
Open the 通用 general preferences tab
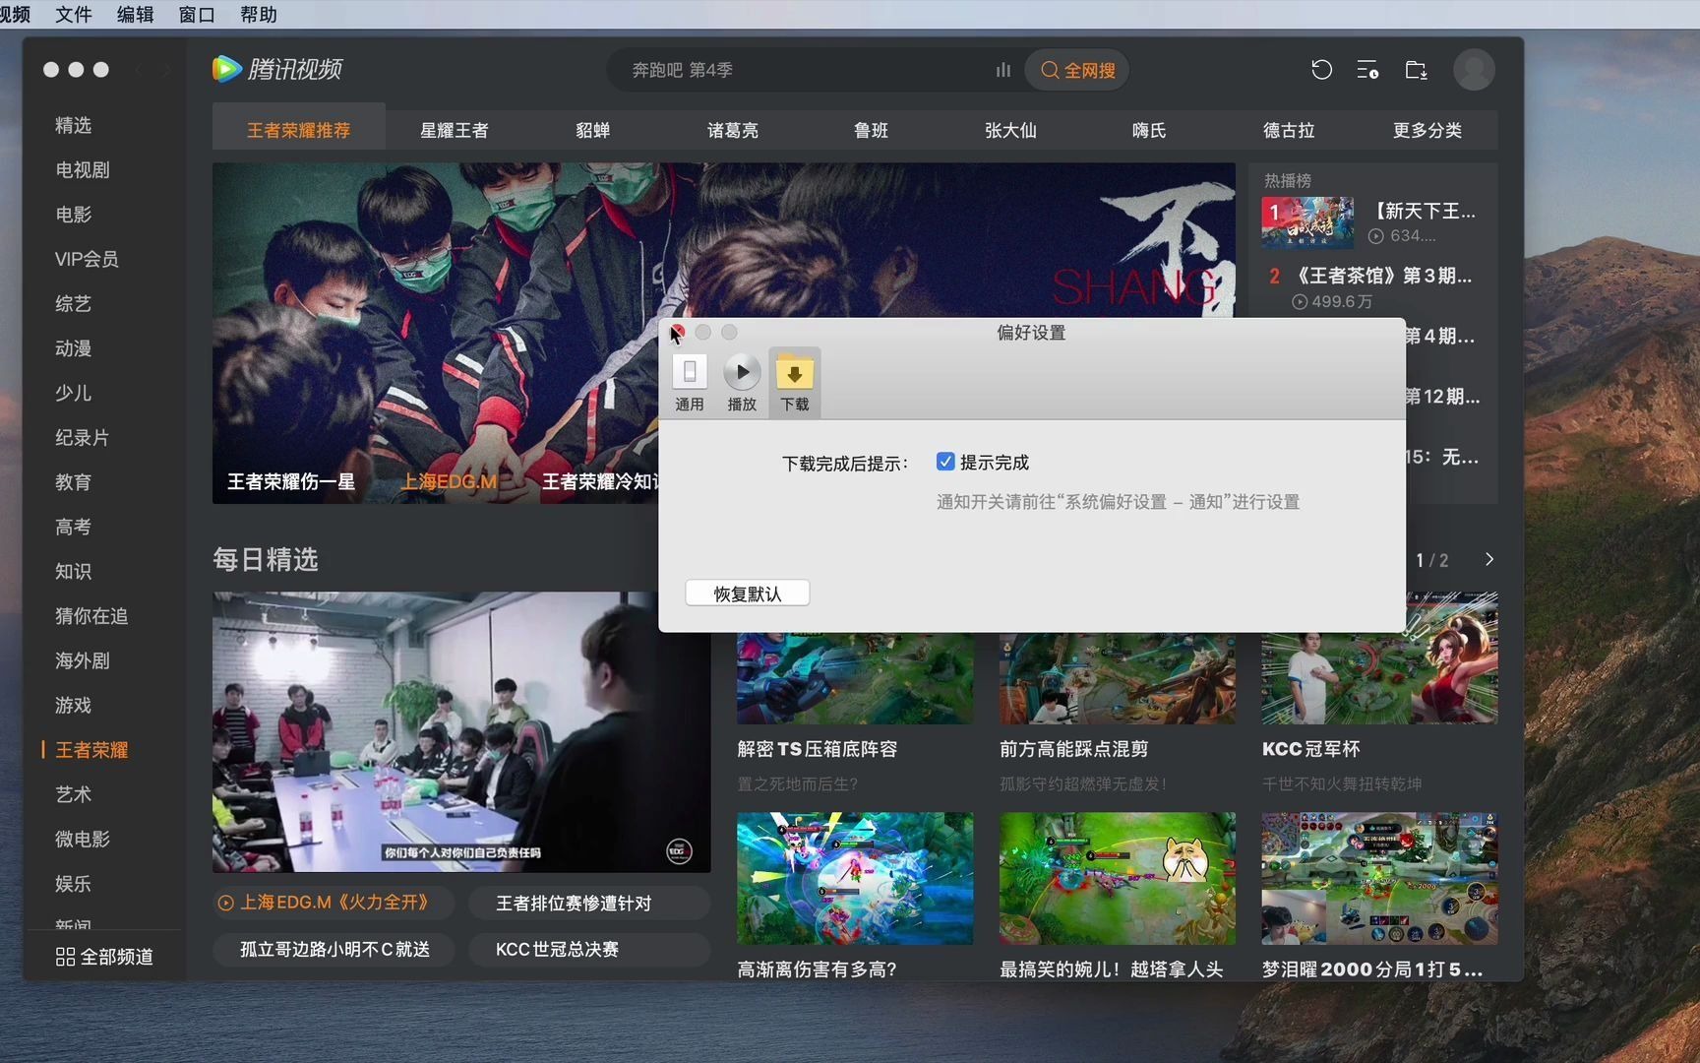689,383
